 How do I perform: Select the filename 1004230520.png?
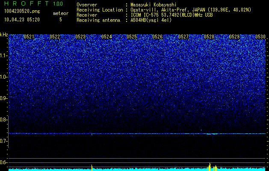click(x=22, y=11)
